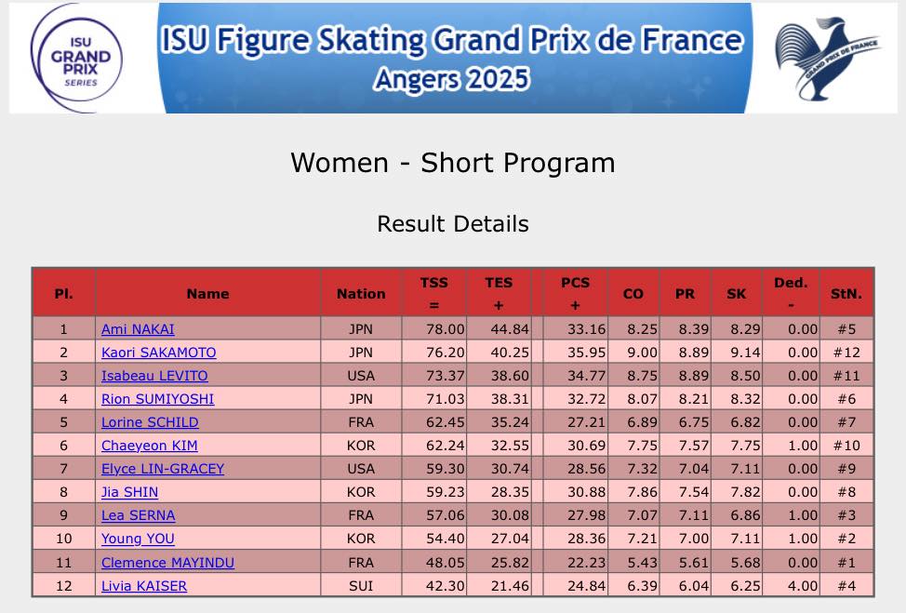Select the Isabeau LEVITO link
The image size is (906, 613).
pyautogui.click(x=154, y=376)
